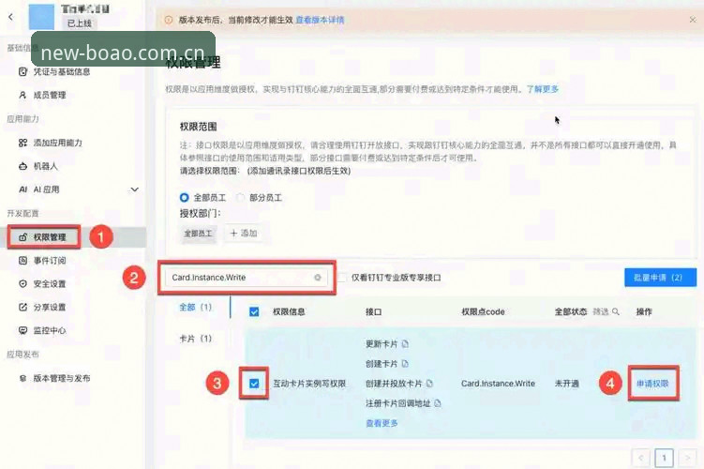Go back using the left arrow
This screenshot has width=704, height=469.
point(10,17)
